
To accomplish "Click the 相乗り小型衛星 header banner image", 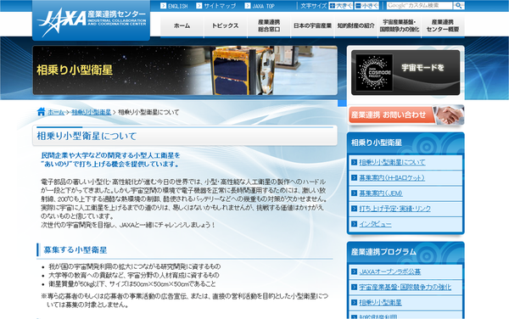I will tap(185, 70).
